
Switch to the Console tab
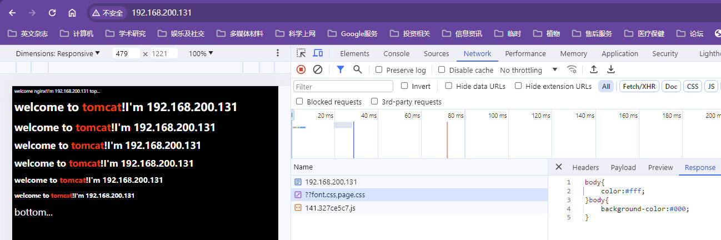point(396,53)
